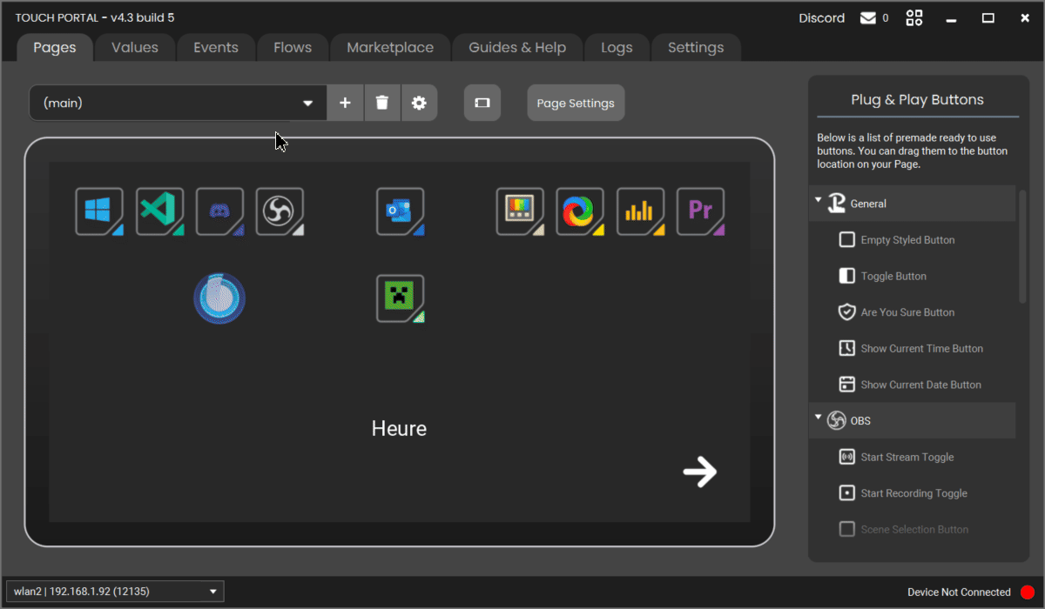This screenshot has height=609, width=1045.
Task: Open the Events tab
Action: pos(216,48)
